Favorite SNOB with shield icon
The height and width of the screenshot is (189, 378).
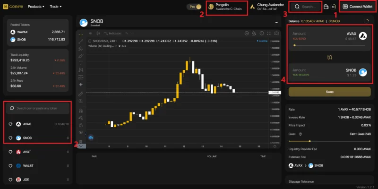[x=10, y=138]
